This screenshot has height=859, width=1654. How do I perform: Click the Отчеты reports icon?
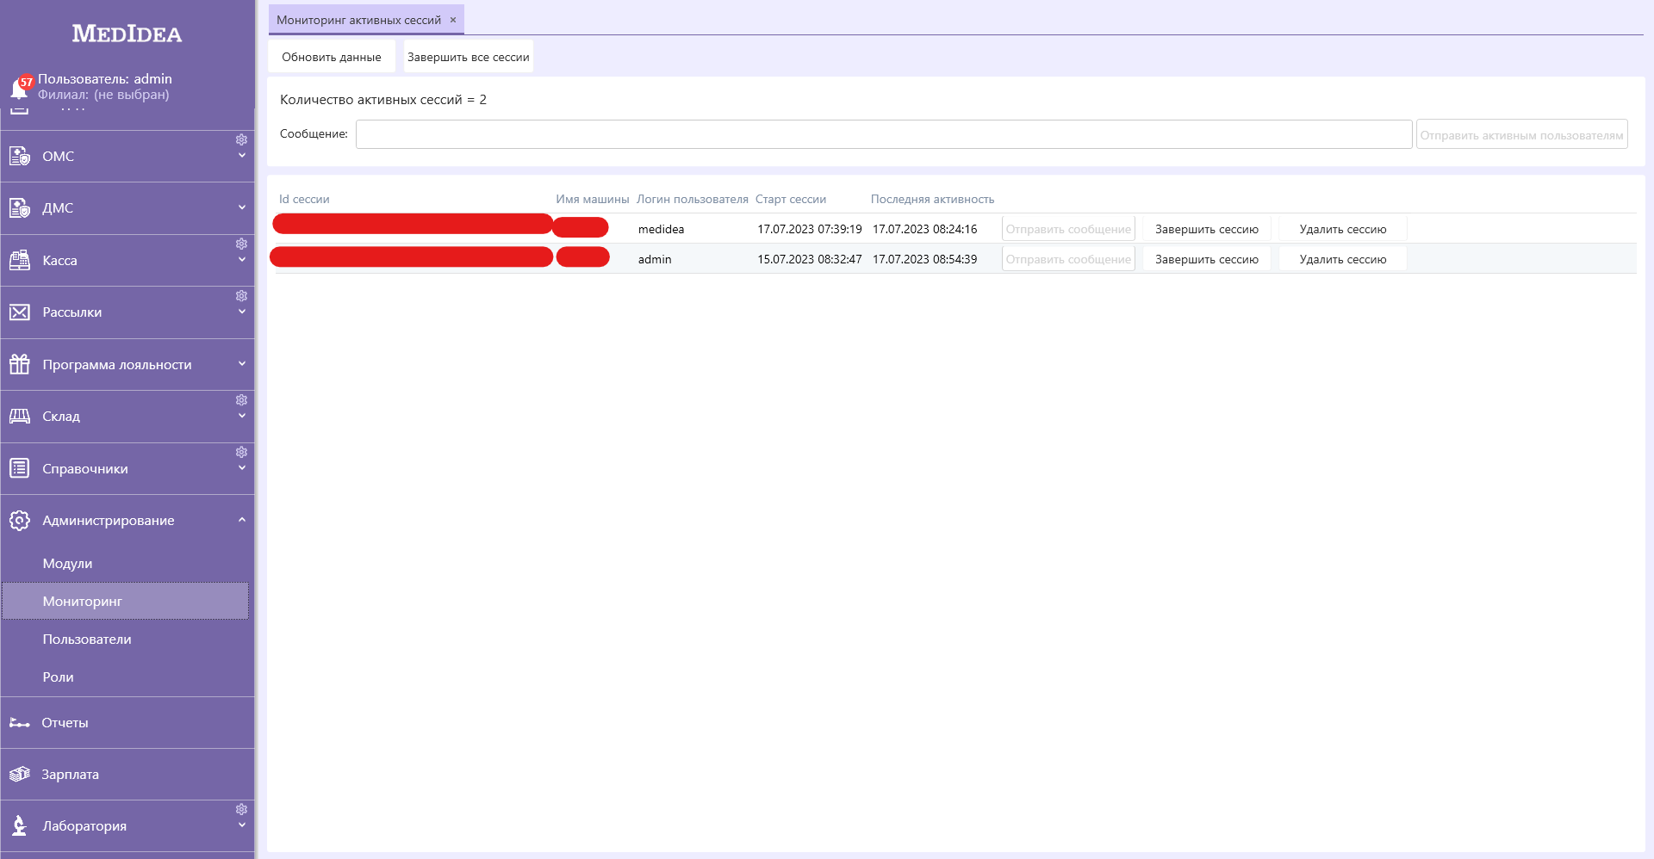(x=20, y=722)
